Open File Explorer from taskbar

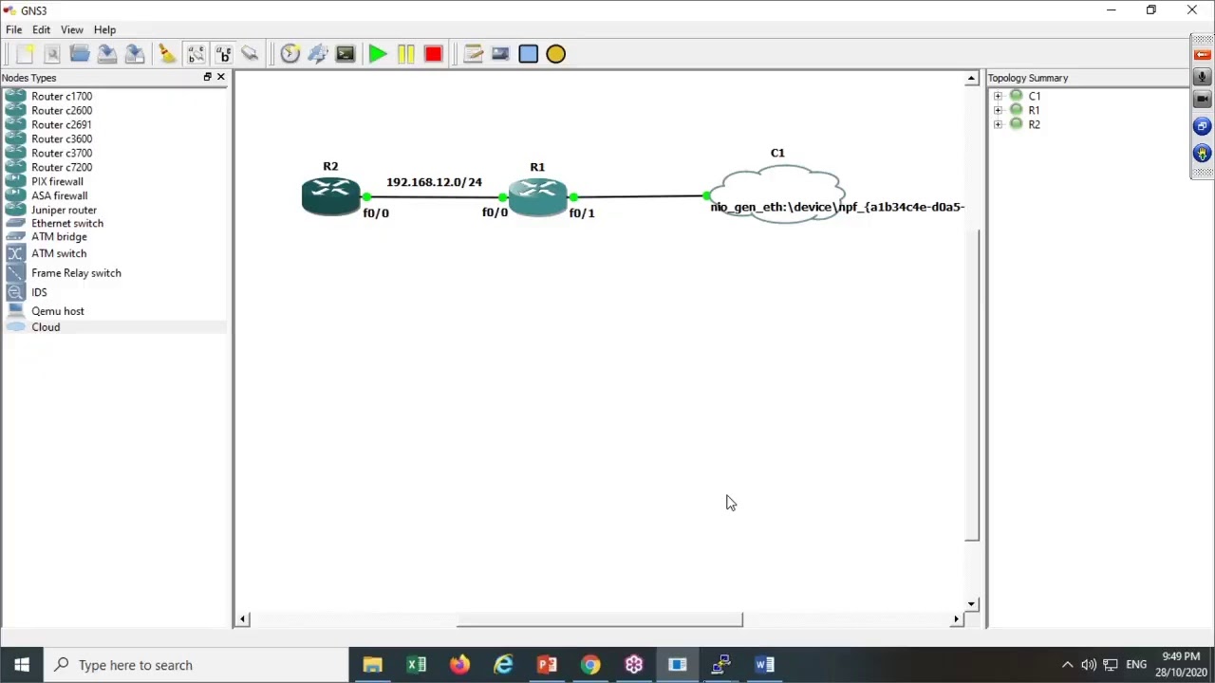point(372,665)
